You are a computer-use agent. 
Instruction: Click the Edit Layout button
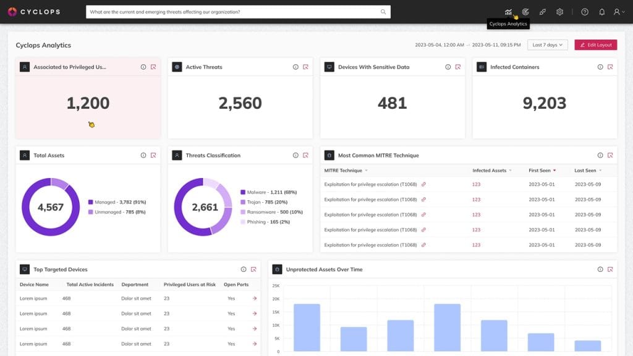[x=595, y=45]
